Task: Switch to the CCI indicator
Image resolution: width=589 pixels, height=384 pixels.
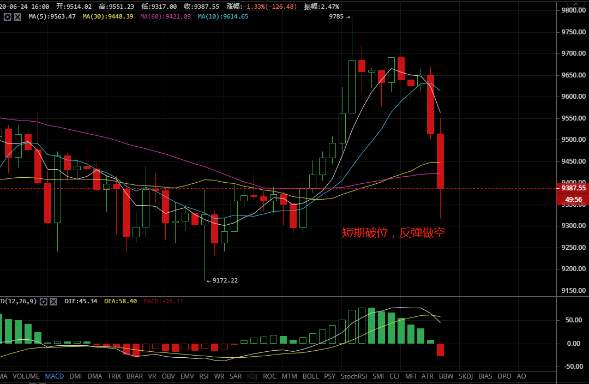Action: [394, 376]
